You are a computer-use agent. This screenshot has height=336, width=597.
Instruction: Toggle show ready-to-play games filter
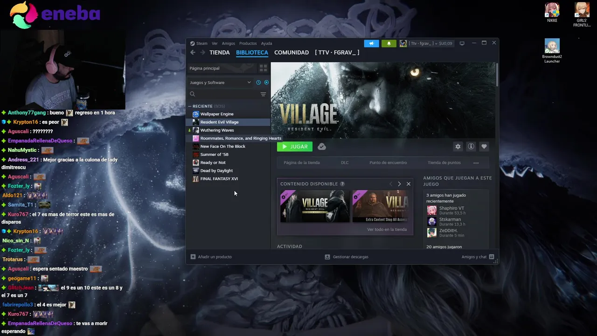tap(266, 83)
